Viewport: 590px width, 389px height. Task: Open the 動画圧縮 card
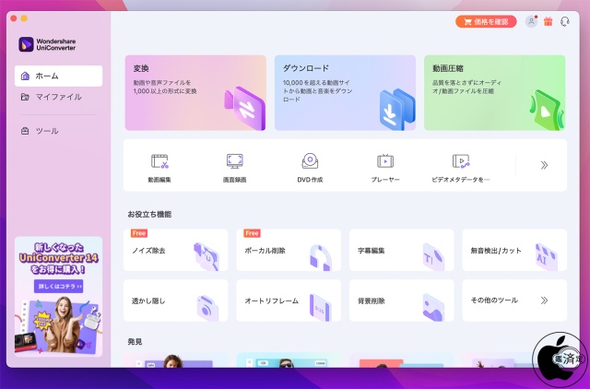494,93
